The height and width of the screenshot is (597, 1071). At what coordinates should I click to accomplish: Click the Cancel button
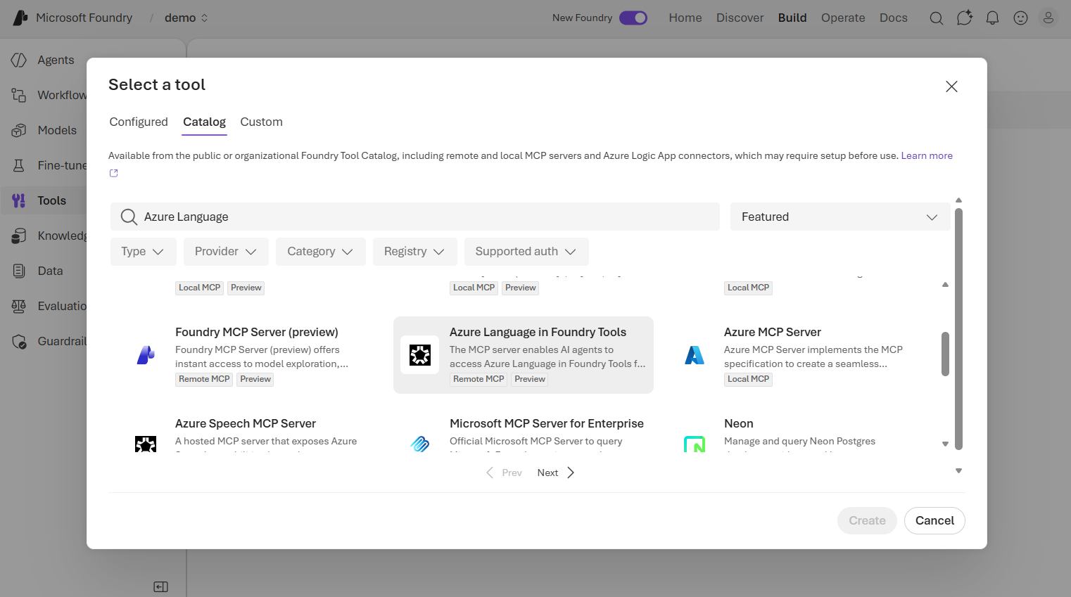pos(934,520)
